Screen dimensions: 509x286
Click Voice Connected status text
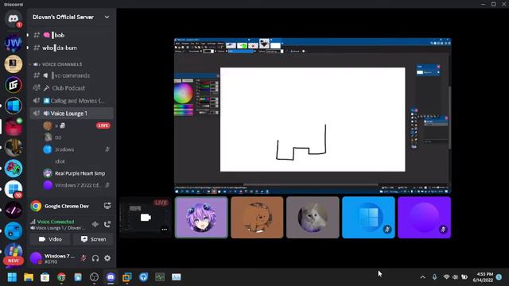(x=56, y=222)
